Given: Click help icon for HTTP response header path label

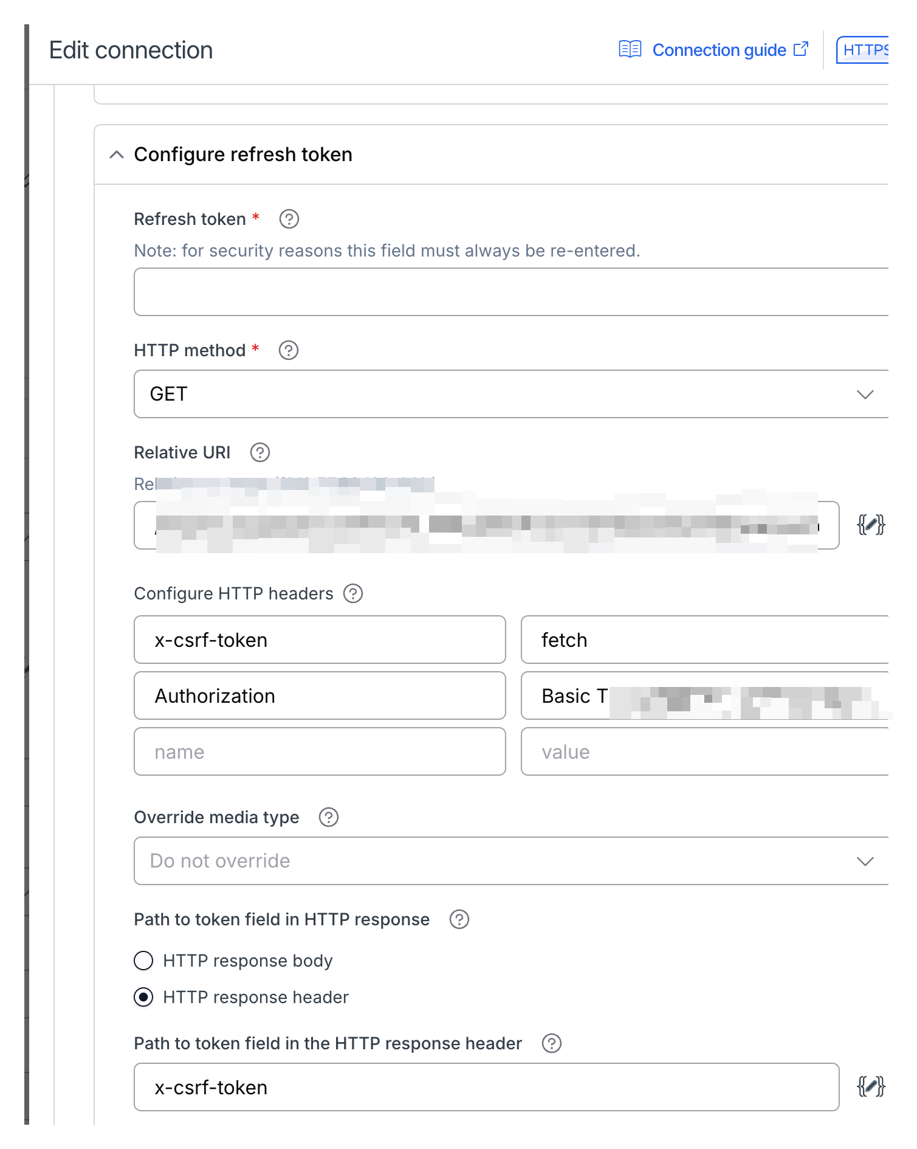Looking at the screenshot, I should pos(551,1043).
